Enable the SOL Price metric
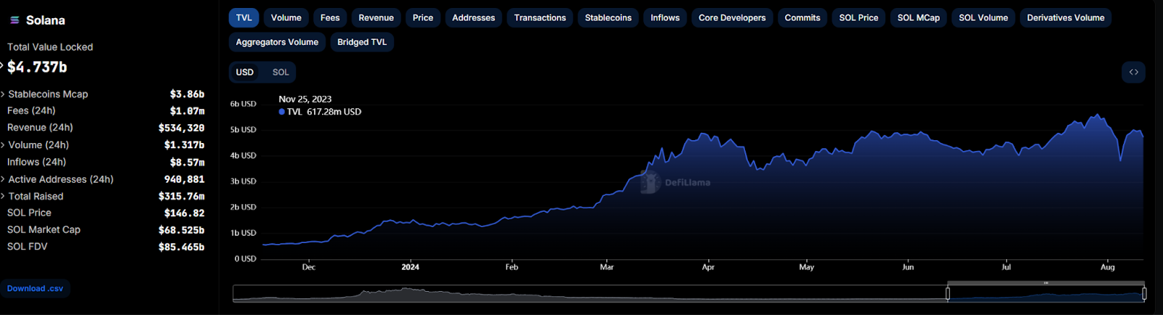The image size is (1163, 315). (x=858, y=17)
